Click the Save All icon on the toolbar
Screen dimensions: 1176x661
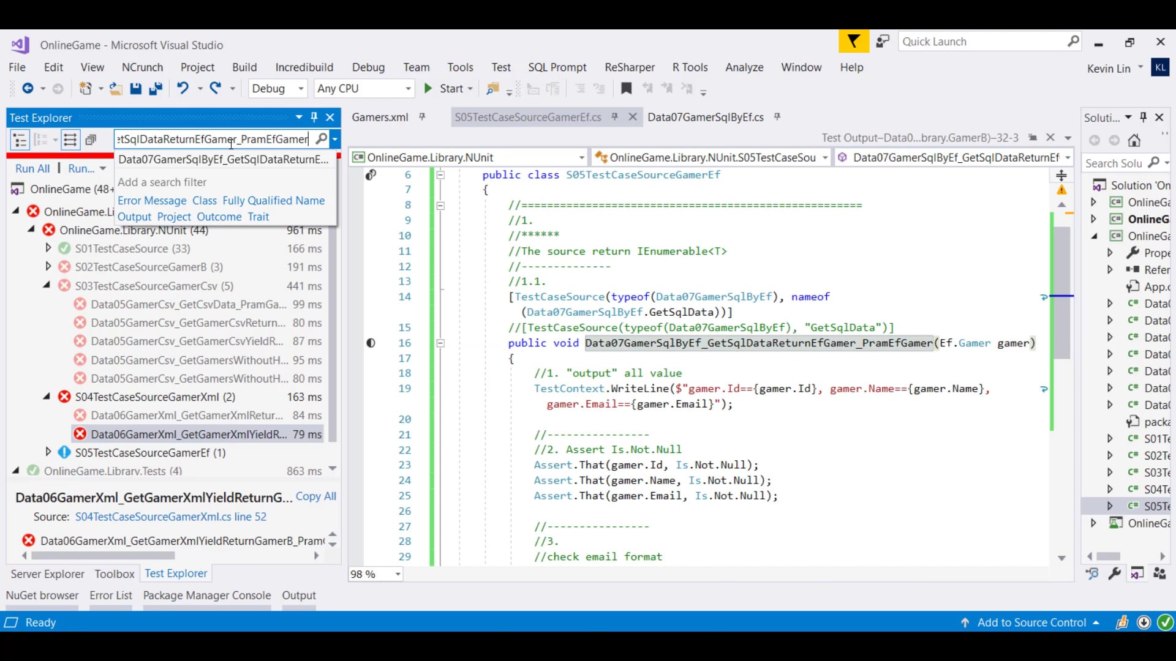coord(156,88)
